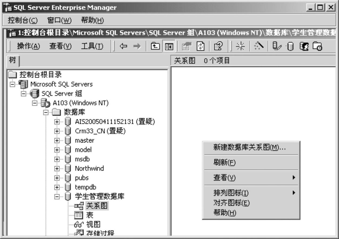Click the Register Server toolbar icon
This screenshot has height=239, width=339.
[277, 46]
